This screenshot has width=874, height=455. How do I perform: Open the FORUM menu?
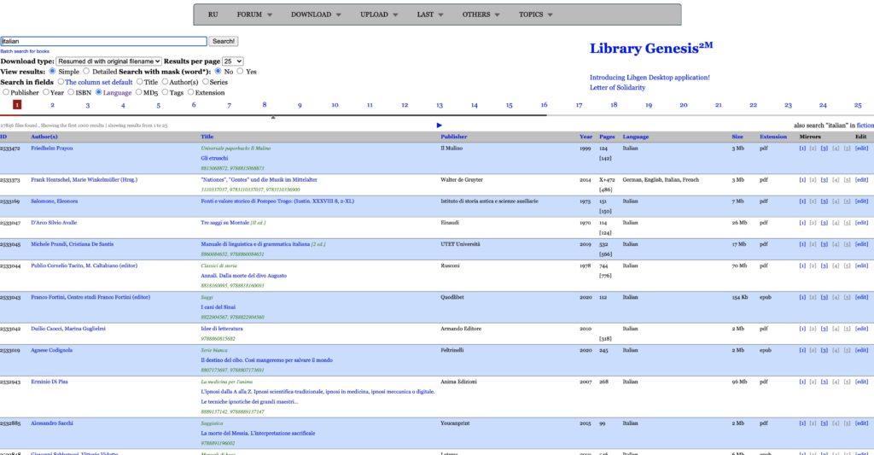254,15
